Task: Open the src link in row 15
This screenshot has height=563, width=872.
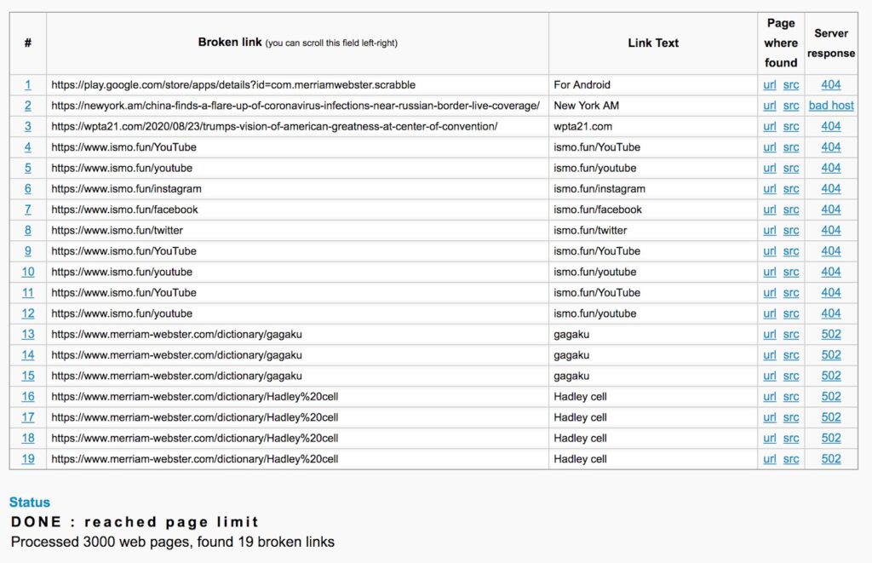Action: tap(791, 376)
